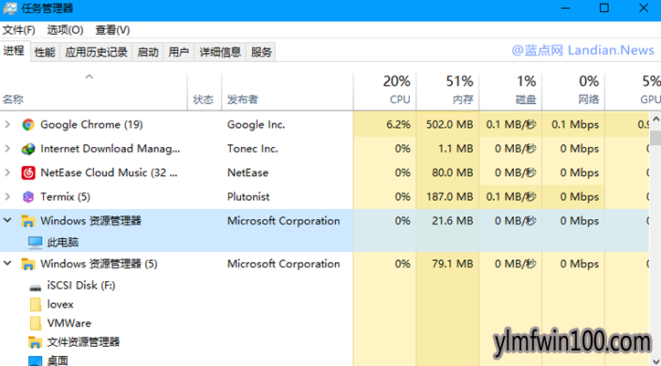Expand the NetEase Cloud Music group
The width and height of the screenshot is (661, 366).
pyautogui.click(x=7, y=173)
